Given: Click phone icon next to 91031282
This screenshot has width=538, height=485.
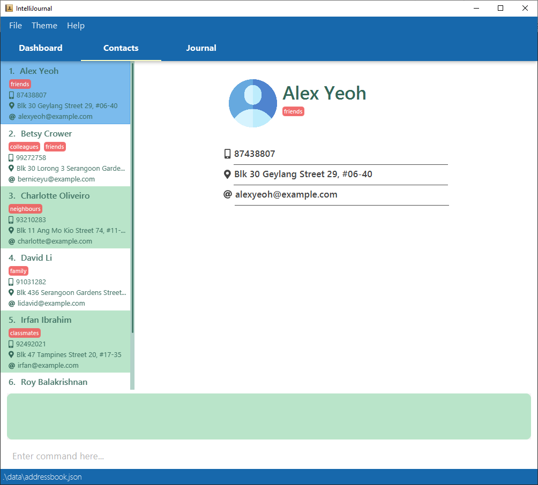Looking at the screenshot, I should click(x=11, y=282).
